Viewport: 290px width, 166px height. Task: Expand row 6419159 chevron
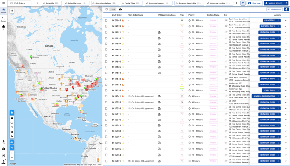pos(286,91)
